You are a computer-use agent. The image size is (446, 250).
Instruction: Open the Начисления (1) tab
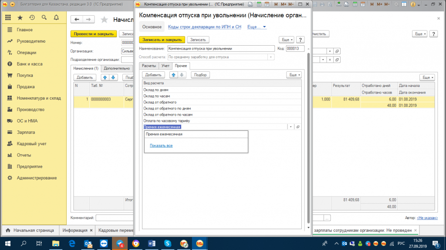(x=86, y=68)
